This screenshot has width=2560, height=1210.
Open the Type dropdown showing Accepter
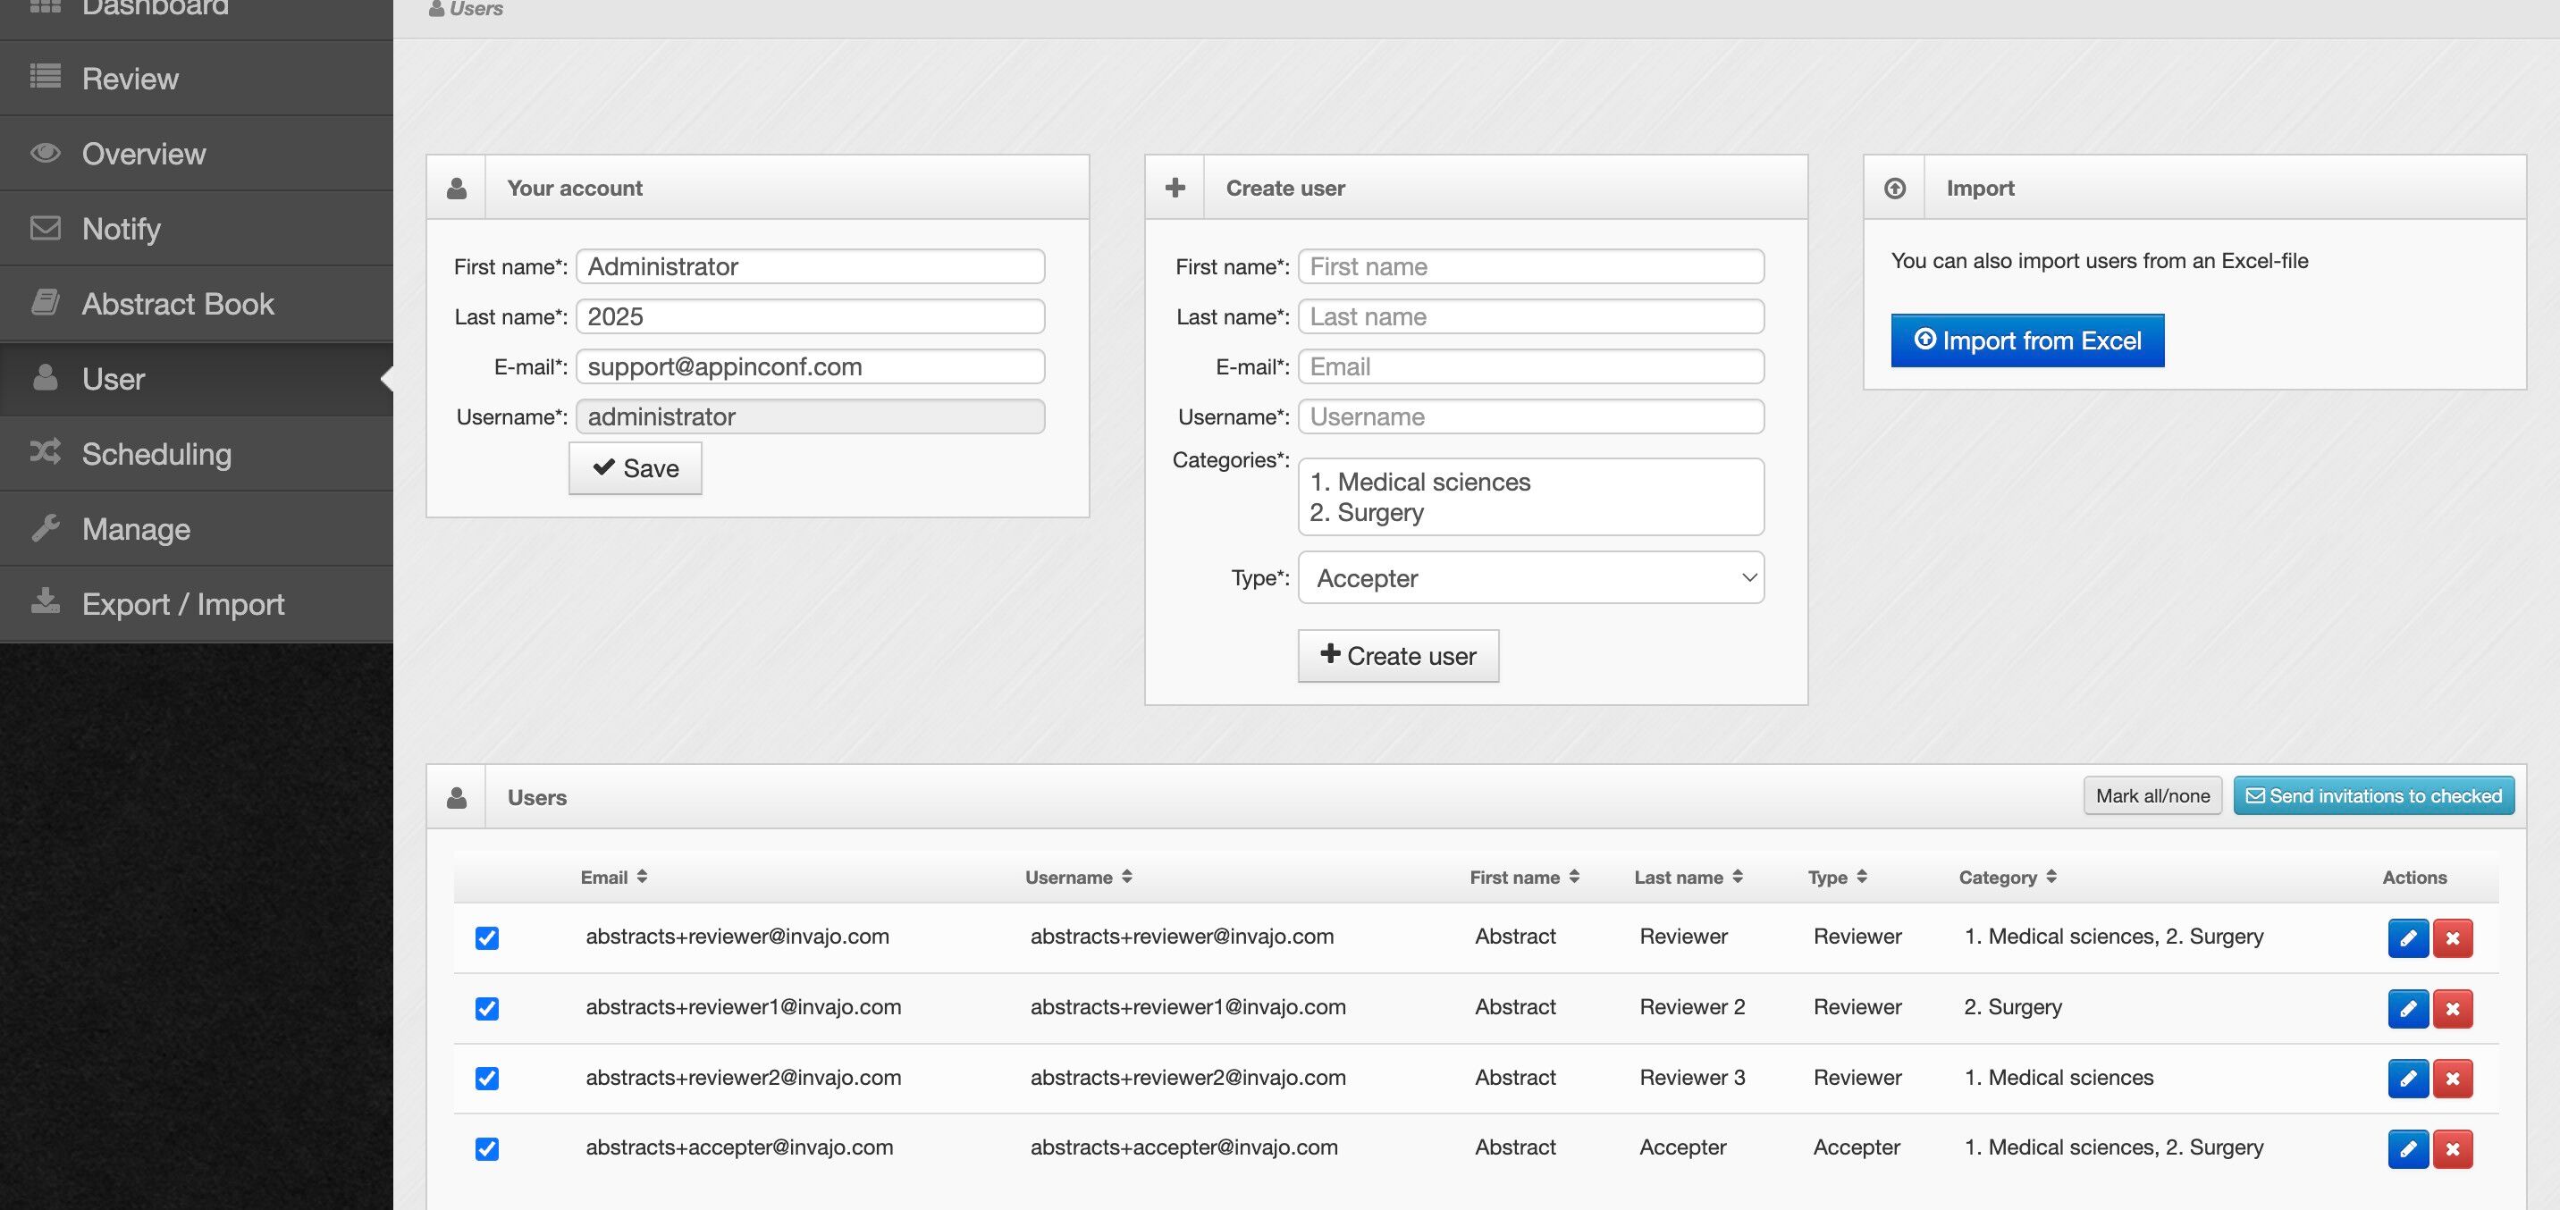[x=1530, y=578]
